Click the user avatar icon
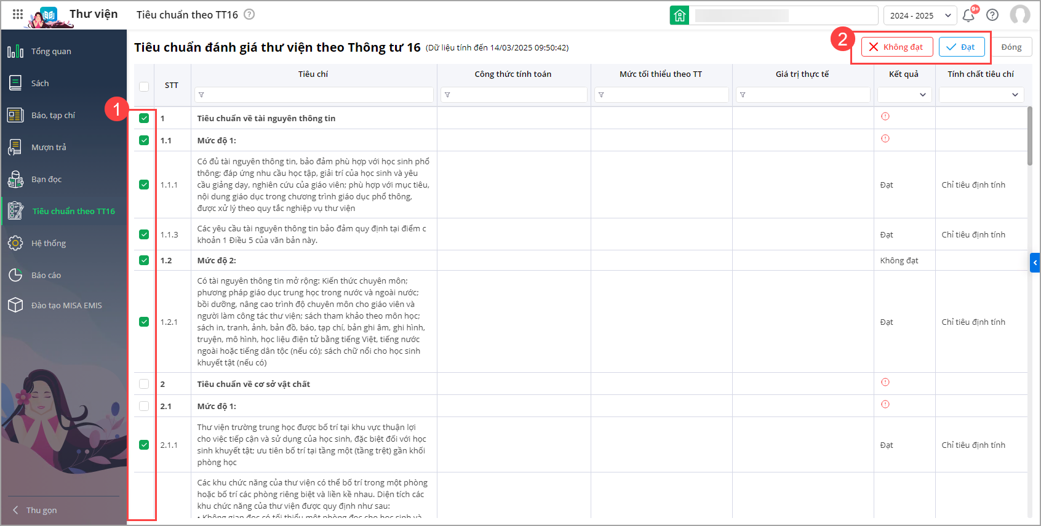Image resolution: width=1041 pixels, height=526 pixels. coord(1019,15)
